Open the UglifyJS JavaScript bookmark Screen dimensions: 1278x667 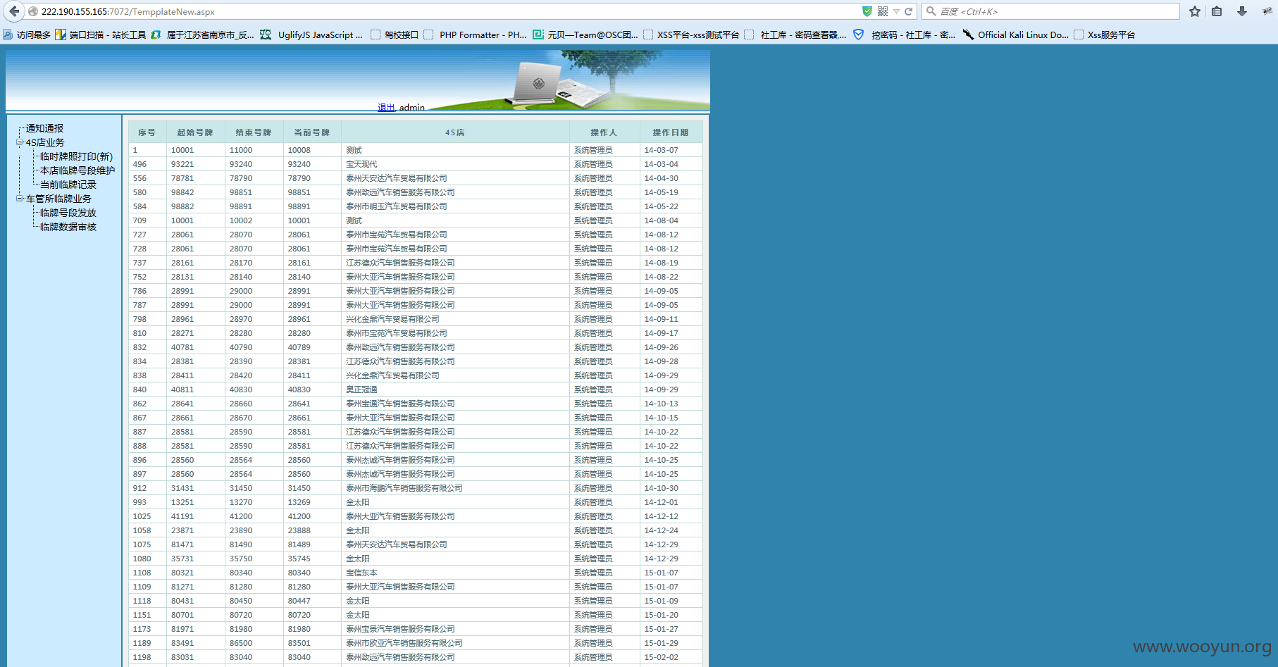tap(311, 35)
